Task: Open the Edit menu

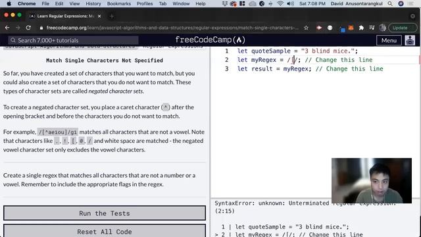Action: pyautogui.click(x=59, y=3)
